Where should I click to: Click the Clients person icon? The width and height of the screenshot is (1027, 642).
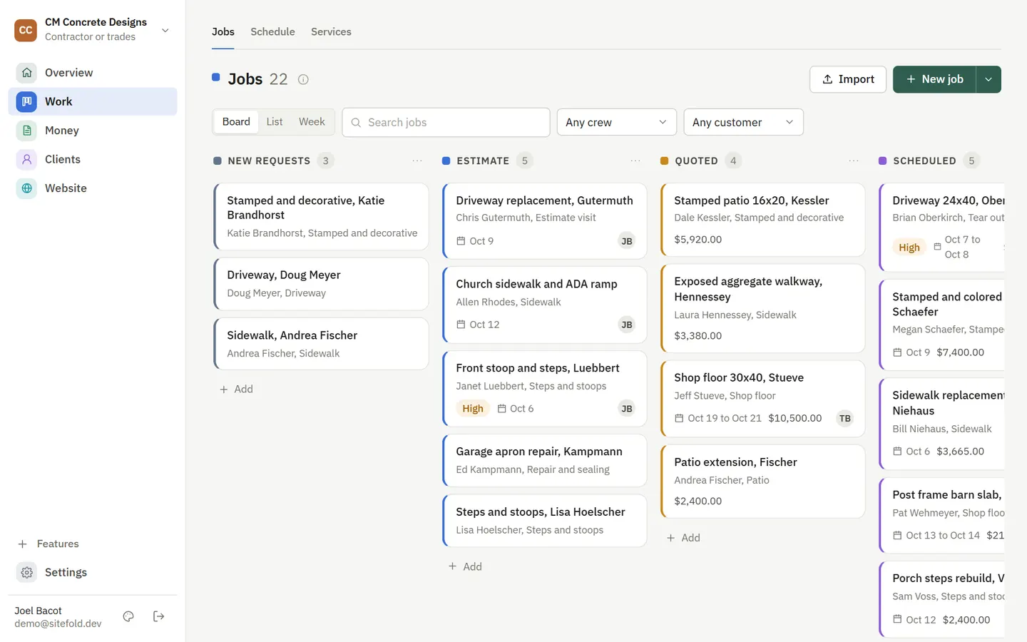tap(26, 159)
